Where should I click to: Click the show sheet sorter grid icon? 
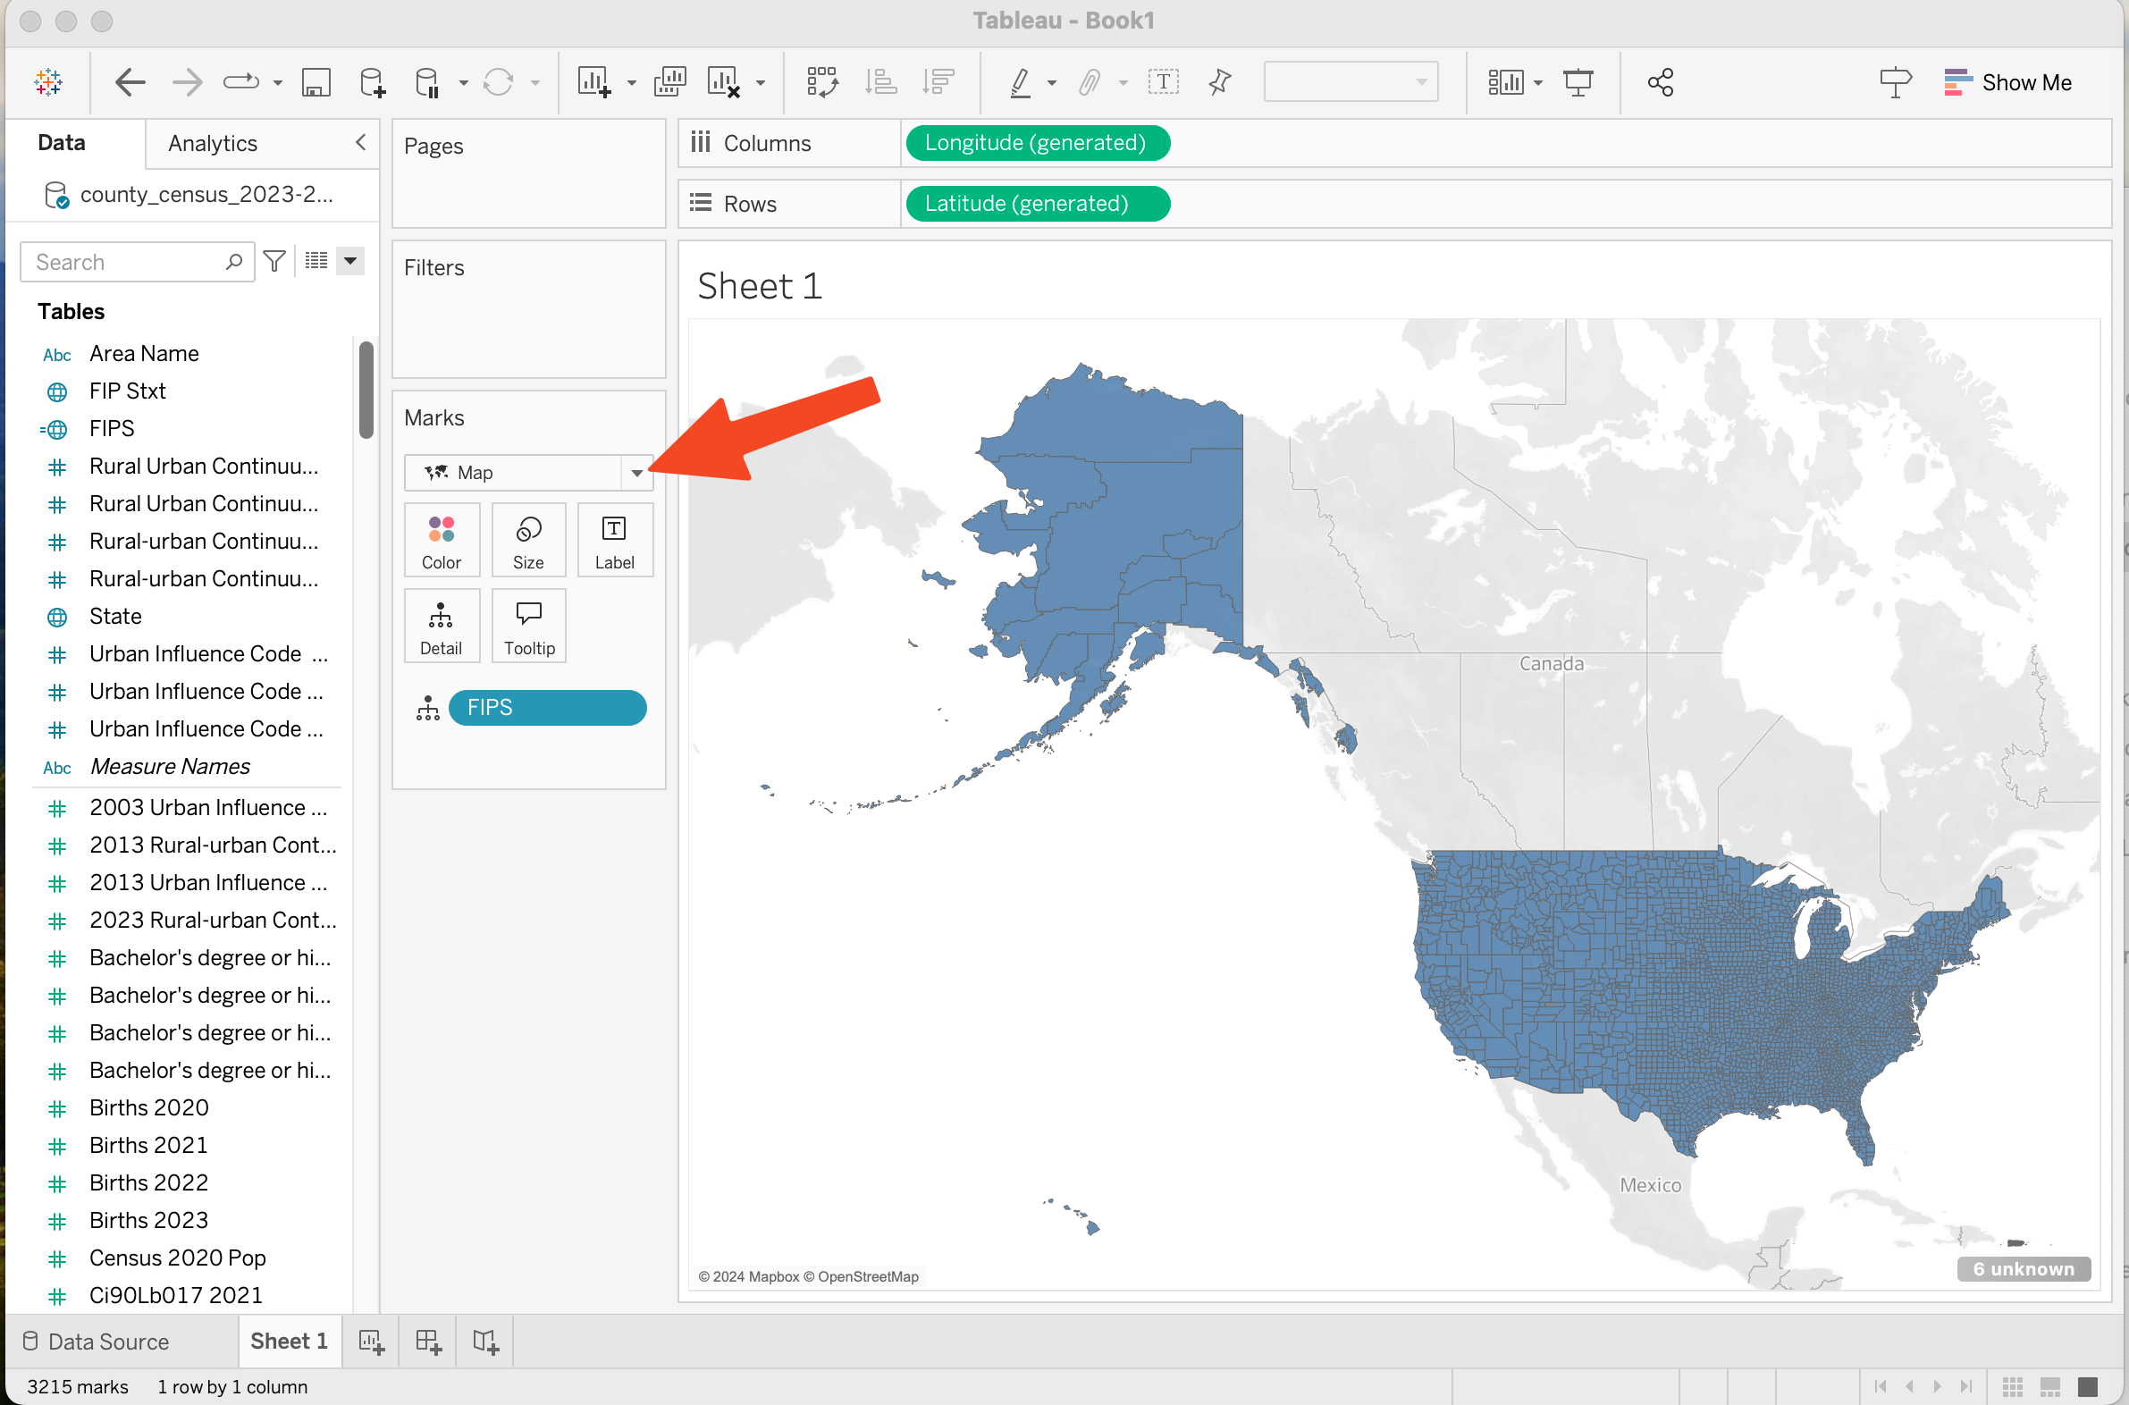coord(2013,1386)
